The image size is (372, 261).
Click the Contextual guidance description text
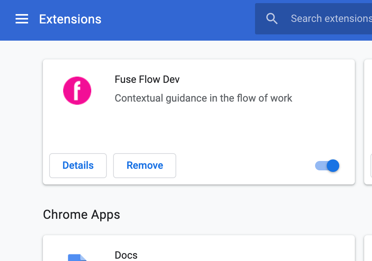[203, 98]
